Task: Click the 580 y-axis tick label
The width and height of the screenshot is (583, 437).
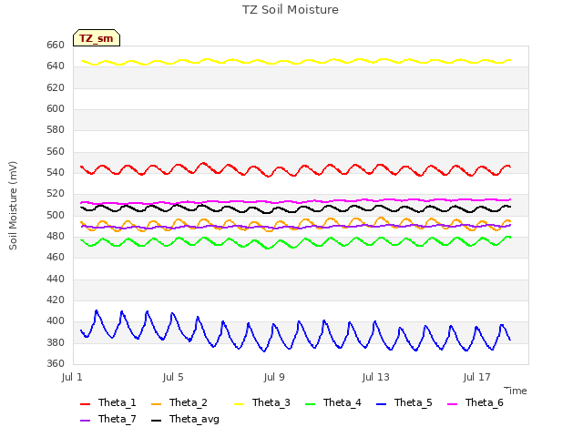Action: point(56,130)
